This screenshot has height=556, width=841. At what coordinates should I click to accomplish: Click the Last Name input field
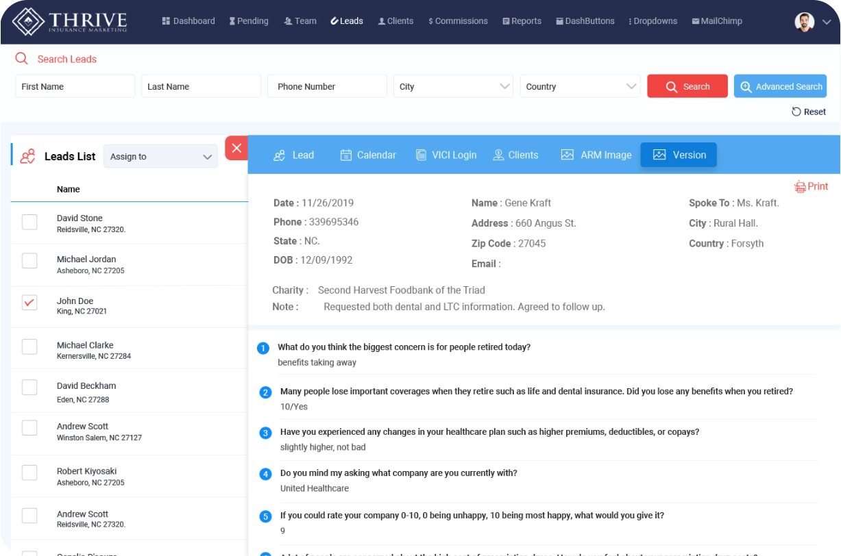point(202,86)
